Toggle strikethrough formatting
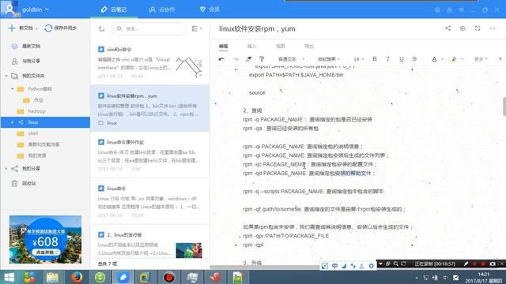Screen dimensions: 506x284 pos(414,59)
